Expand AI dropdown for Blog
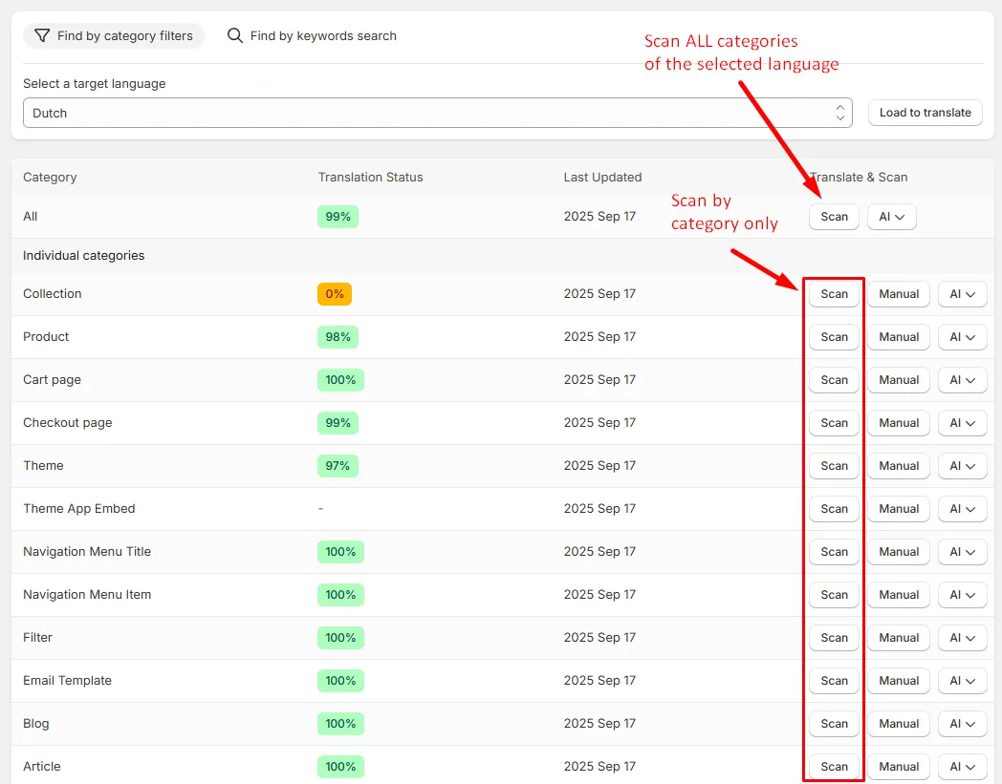 (963, 723)
